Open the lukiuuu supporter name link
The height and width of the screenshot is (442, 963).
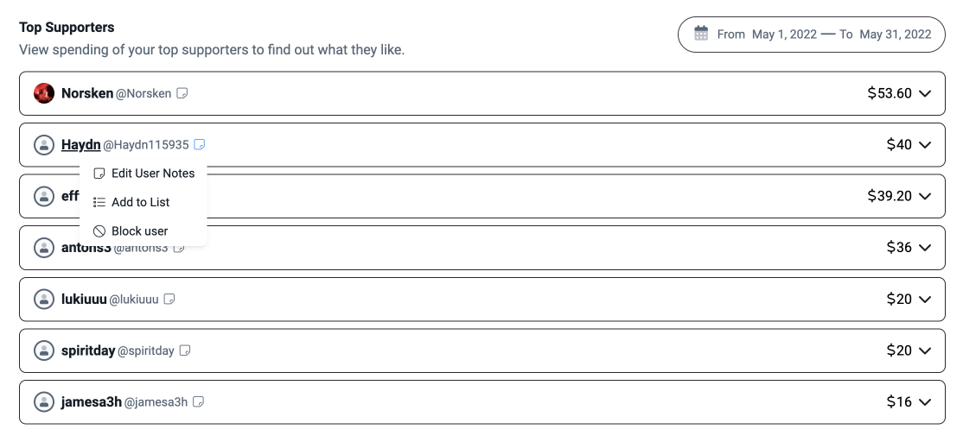[x=84, y=300]
